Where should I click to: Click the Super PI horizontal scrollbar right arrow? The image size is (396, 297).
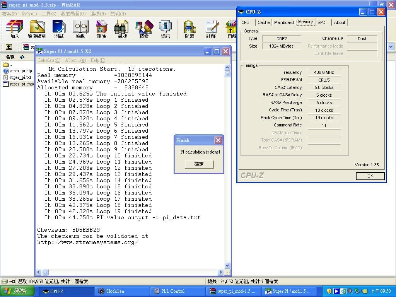click(220, 272)
